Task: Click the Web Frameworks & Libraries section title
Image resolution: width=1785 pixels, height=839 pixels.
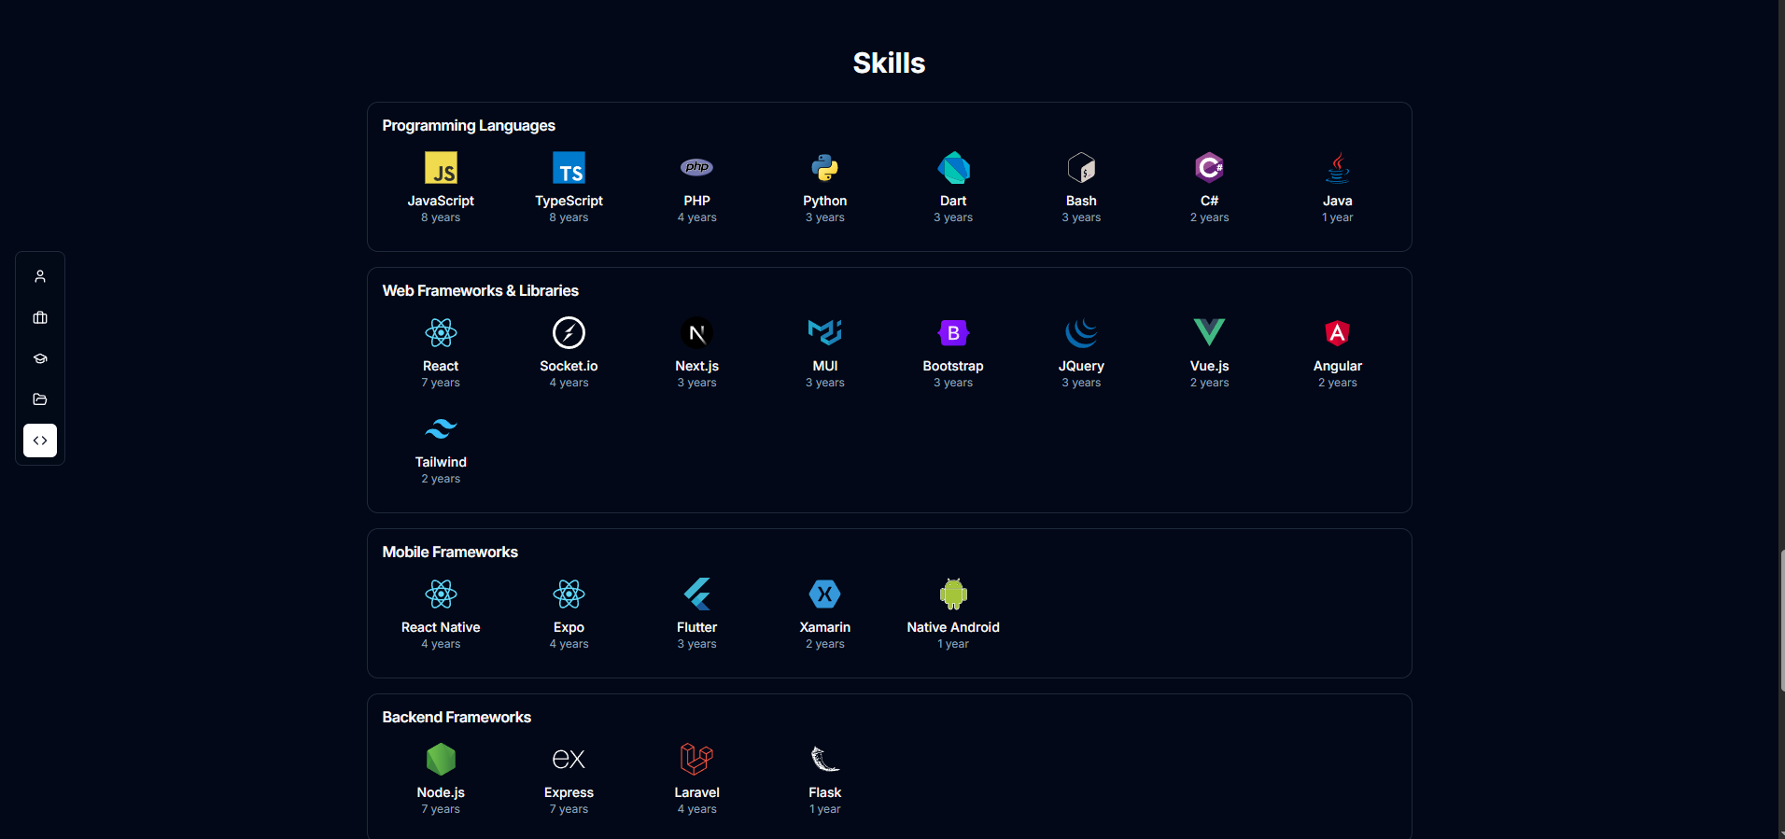Action: click(480, 291)
